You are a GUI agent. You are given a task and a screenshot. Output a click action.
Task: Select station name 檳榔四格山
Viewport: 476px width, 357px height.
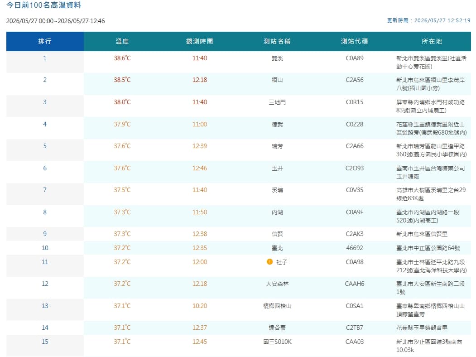click(x=277, y=306)
